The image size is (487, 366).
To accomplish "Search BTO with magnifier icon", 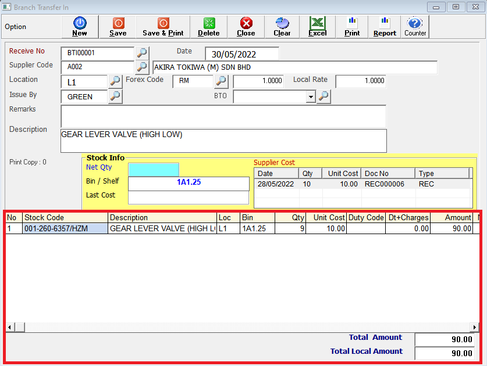I will coord(324,96).
